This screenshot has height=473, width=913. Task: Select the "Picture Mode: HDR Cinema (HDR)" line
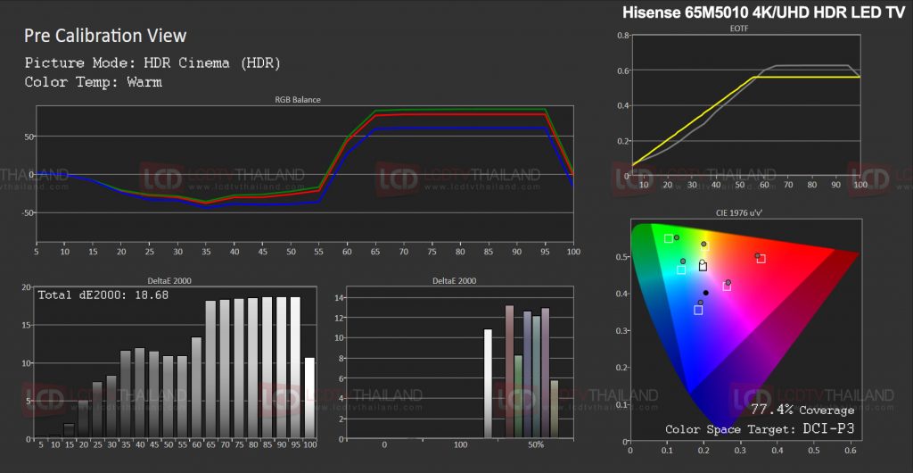(152, 62)
